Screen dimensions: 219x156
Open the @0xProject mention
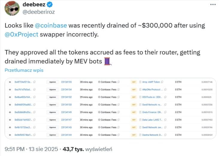21,34
